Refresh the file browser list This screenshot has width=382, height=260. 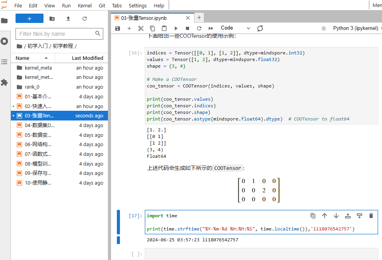click(x=85, y=19)
